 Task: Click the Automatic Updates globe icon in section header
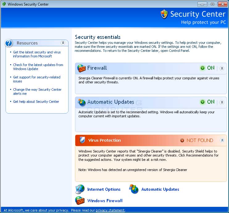81,102
